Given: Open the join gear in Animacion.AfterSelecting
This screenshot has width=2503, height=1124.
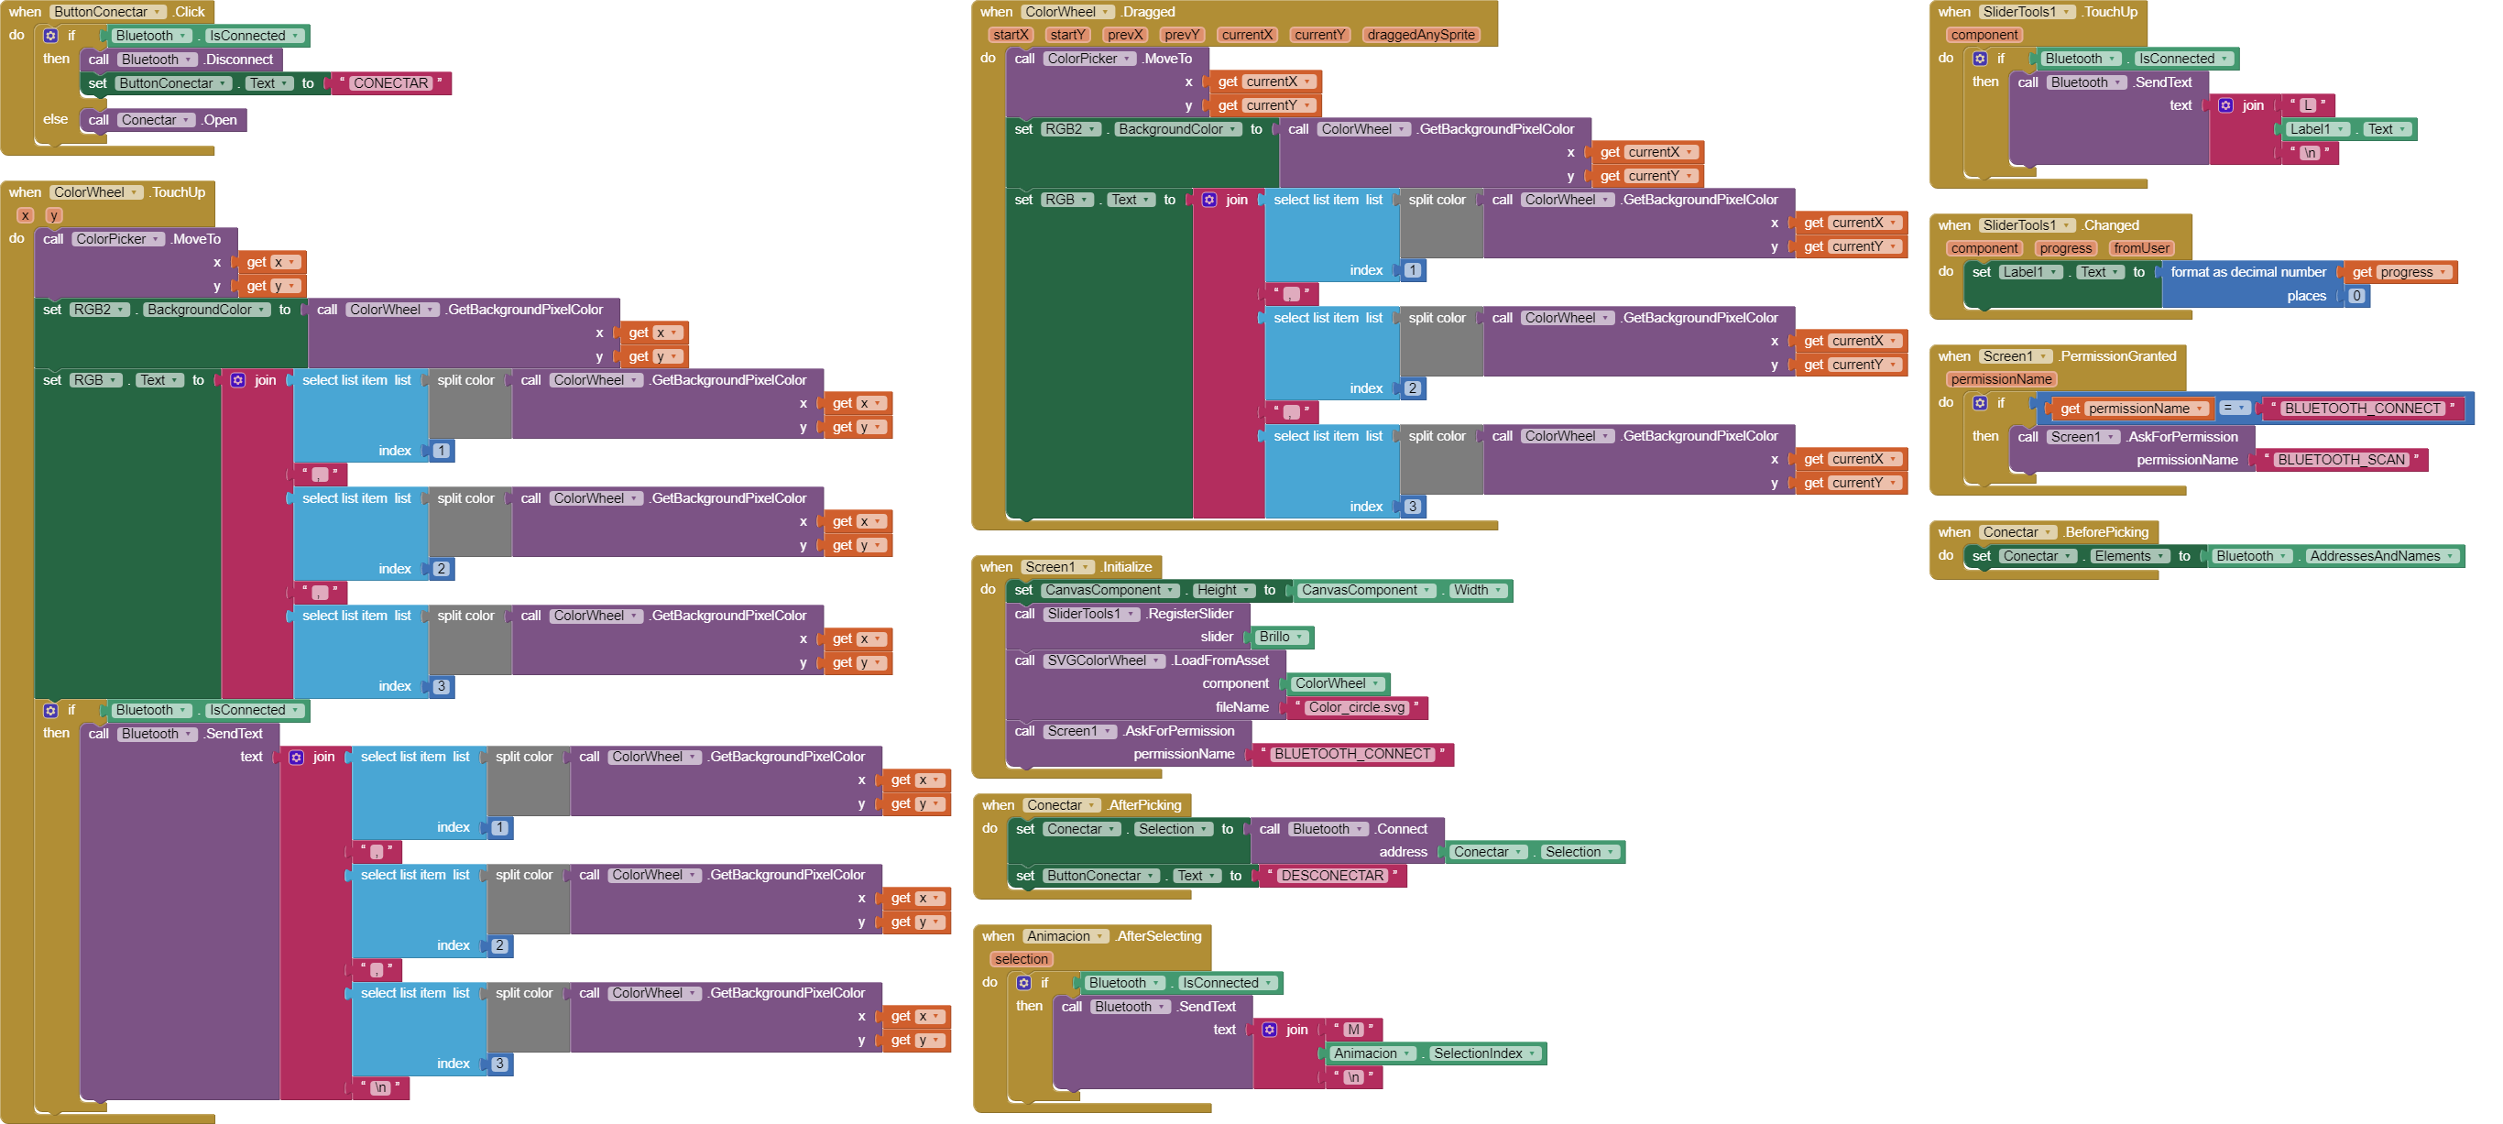Looking at the screenshot, I should [x=1269, y=1030].
